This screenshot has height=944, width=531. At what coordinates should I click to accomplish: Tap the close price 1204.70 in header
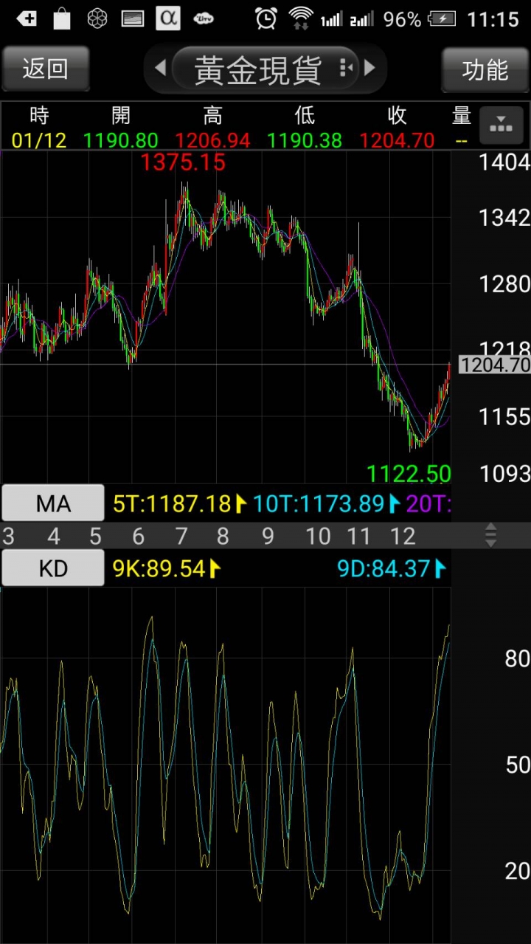coord(397,139)
